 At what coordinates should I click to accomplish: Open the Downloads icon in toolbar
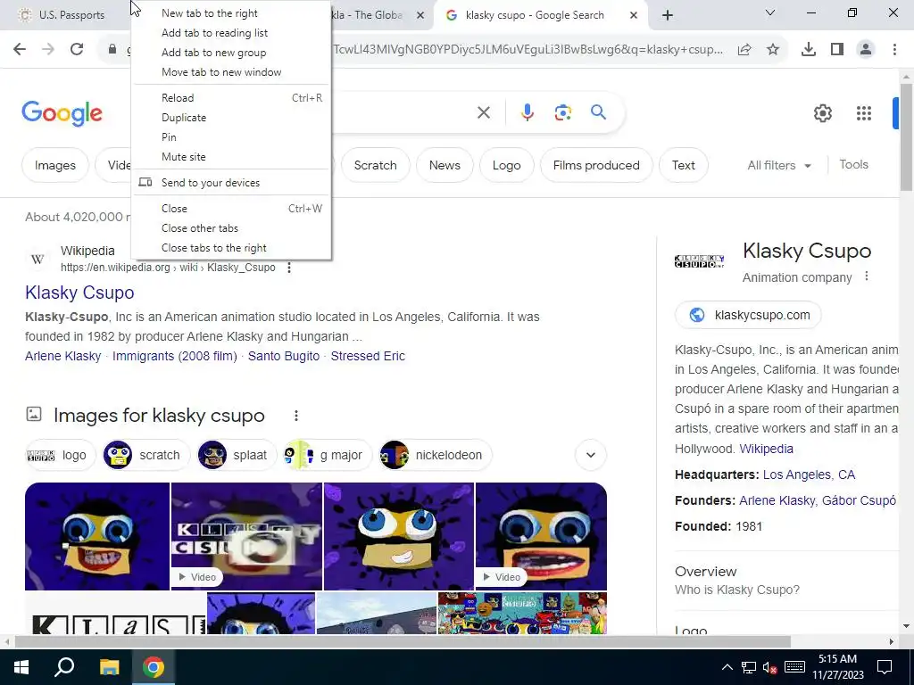pos(809,50)
